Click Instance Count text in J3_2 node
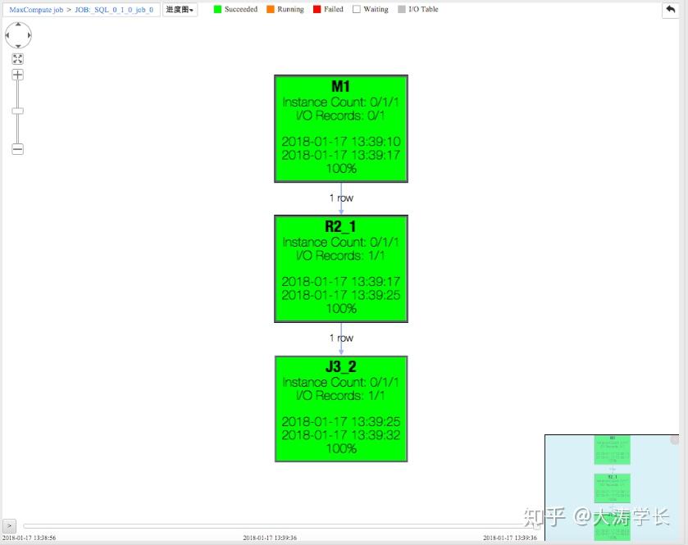Viewport: 688px width, 545px height. tap(340, 383)
